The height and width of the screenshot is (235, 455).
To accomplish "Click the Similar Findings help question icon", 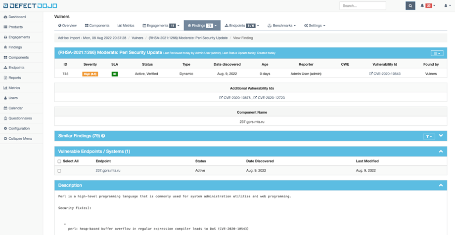I will click(103, 136).
